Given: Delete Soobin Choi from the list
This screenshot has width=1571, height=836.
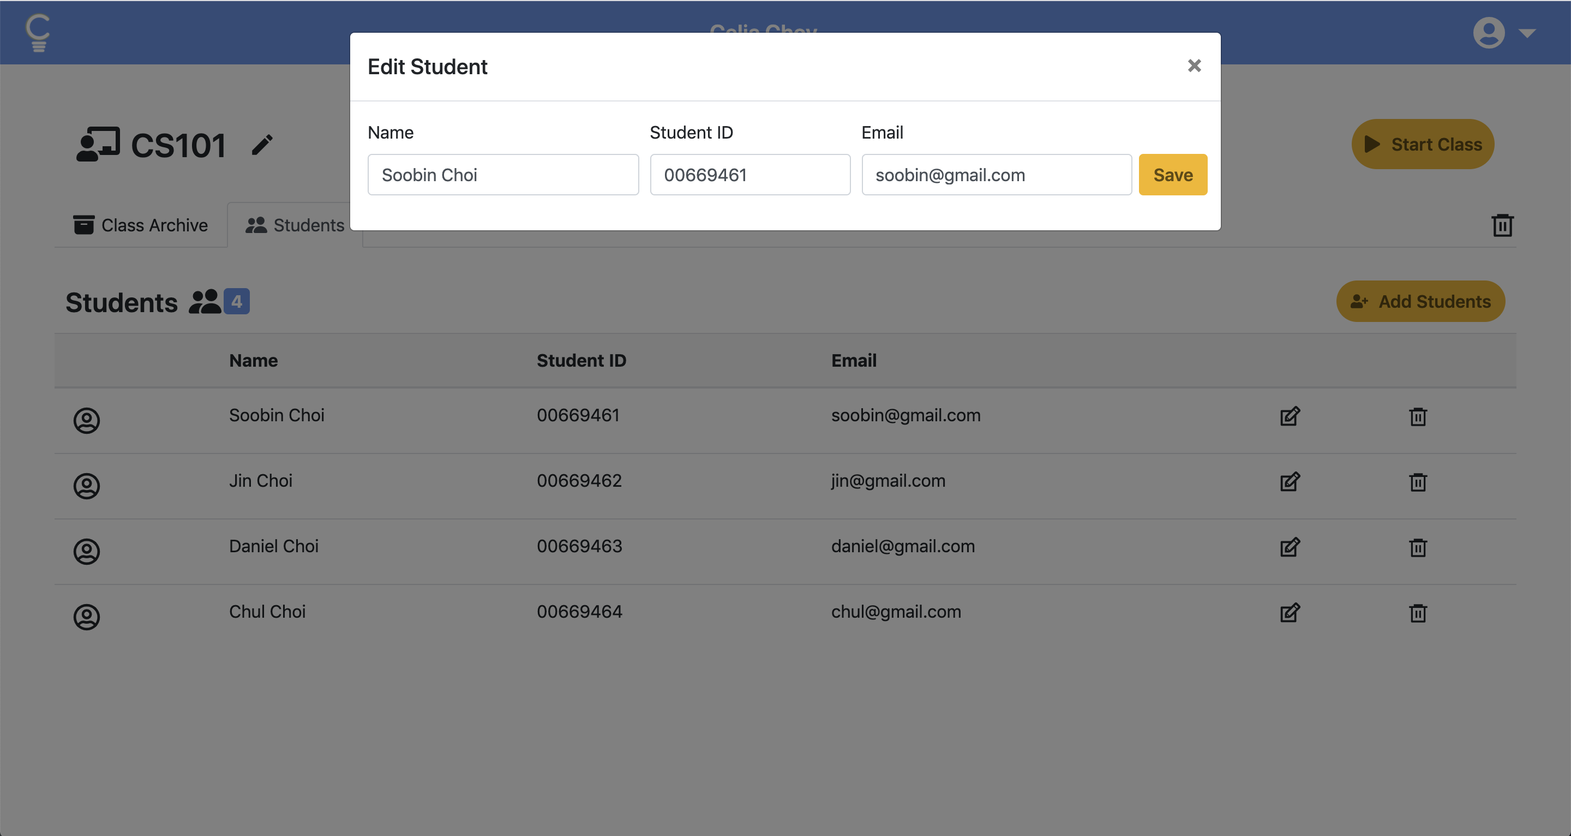Looking at the screenshot, I should (x=1417, y=417).
